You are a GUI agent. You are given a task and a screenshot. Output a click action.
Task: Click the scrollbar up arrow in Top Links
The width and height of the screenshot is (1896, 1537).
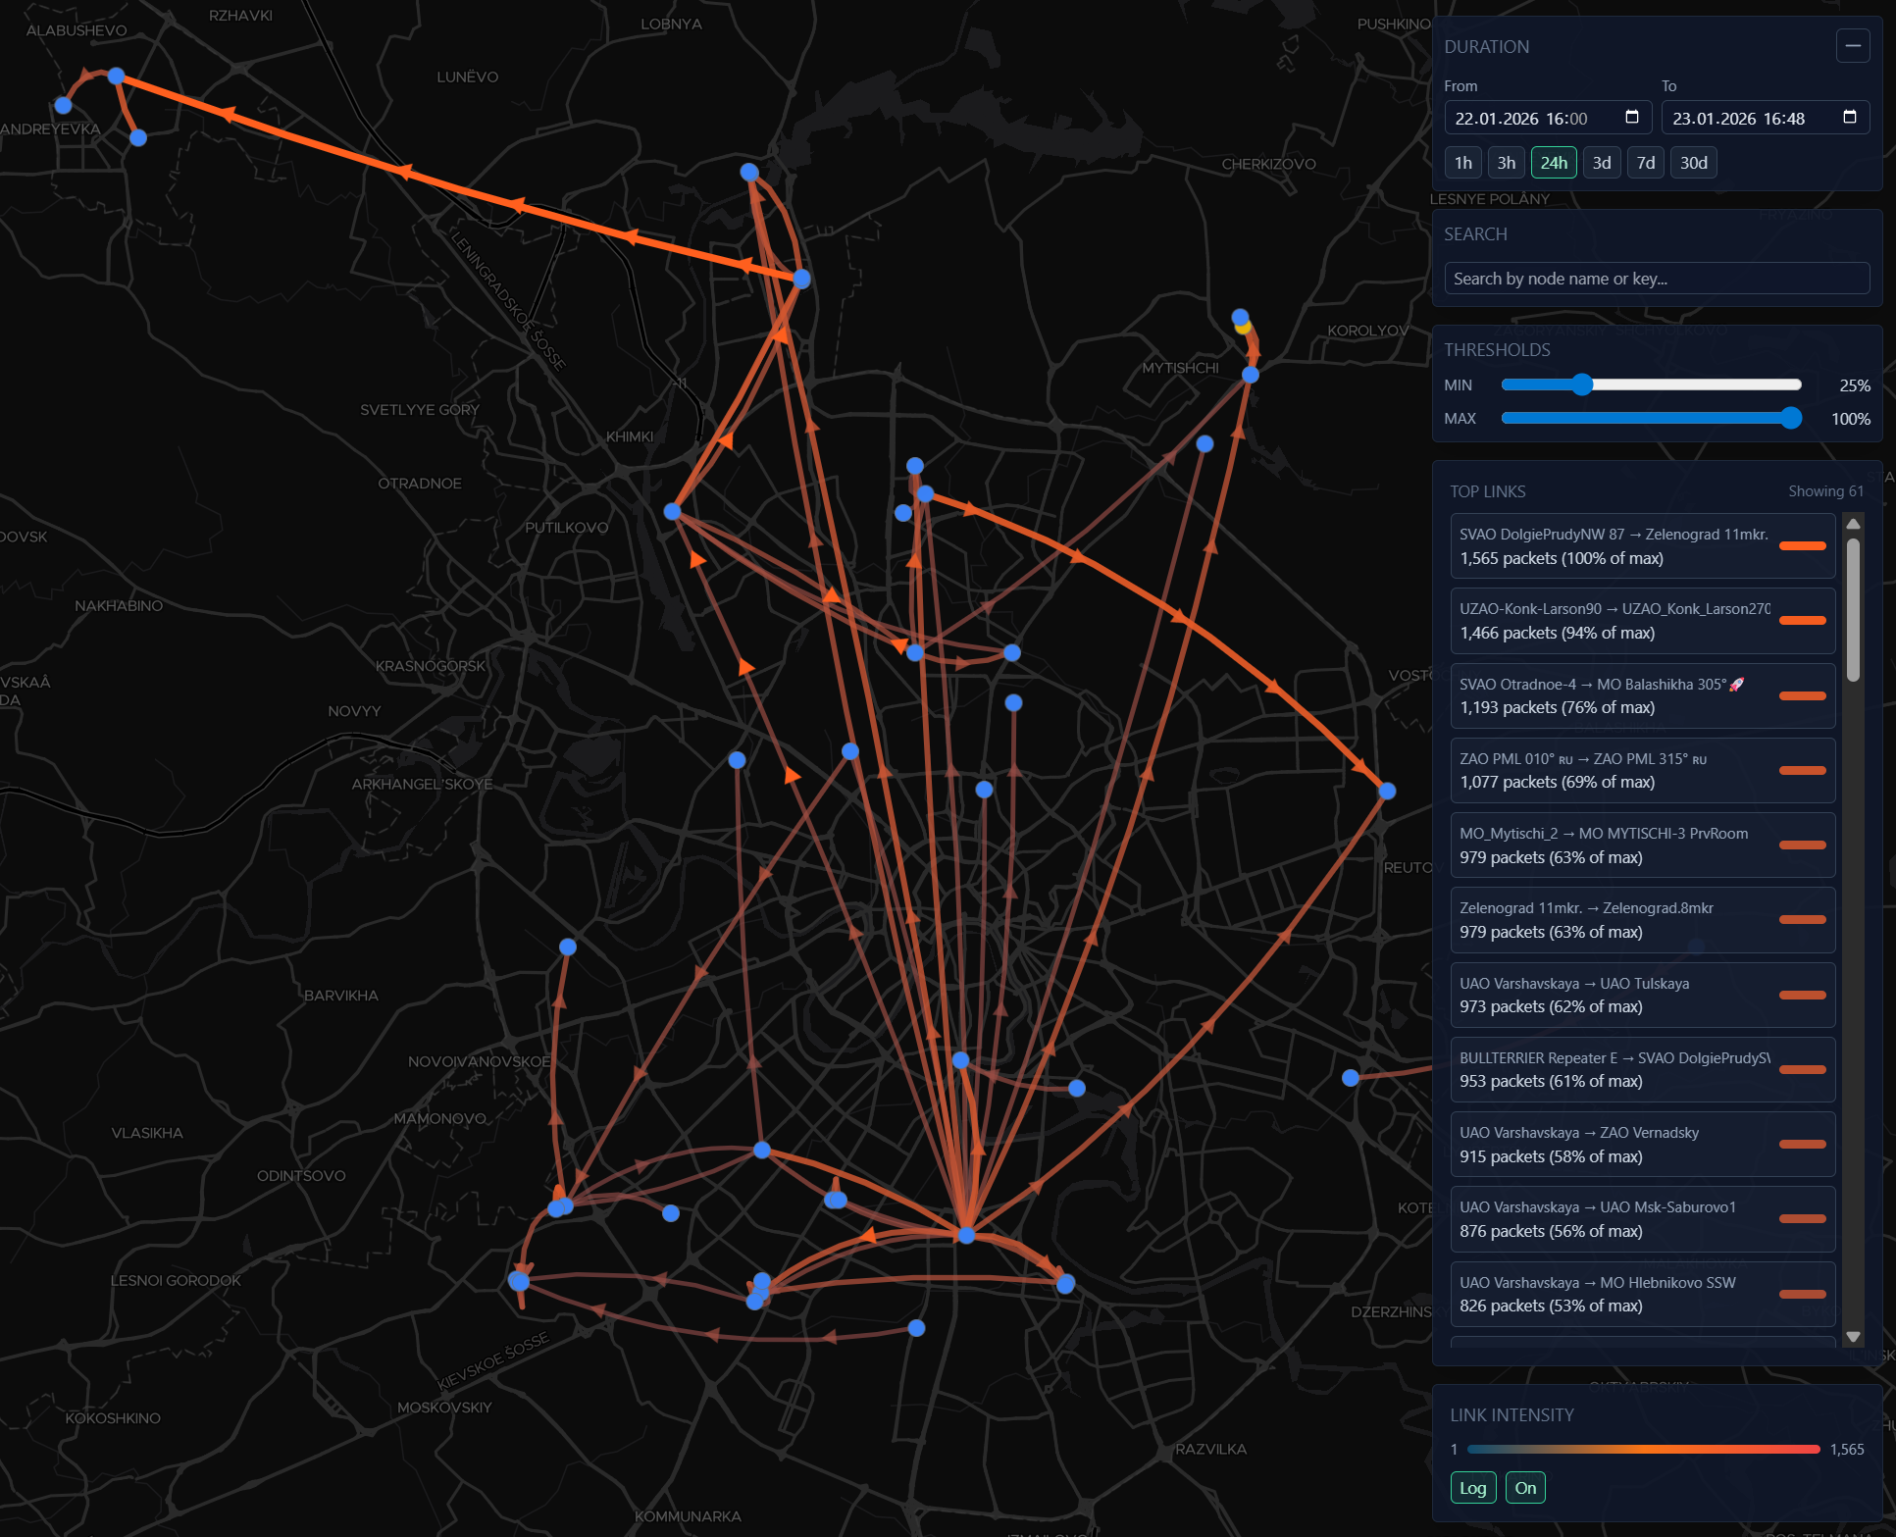click(1853, 524)
